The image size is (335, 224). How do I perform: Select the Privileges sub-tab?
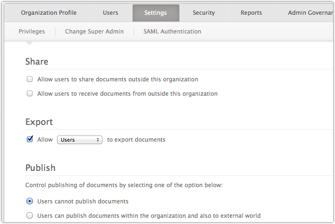(32, 32)
